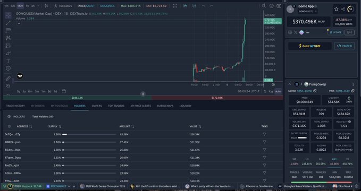The image size is (361, 191).
Task: Switch chart between PRICE and MCAP
Action: click(86, 6)
